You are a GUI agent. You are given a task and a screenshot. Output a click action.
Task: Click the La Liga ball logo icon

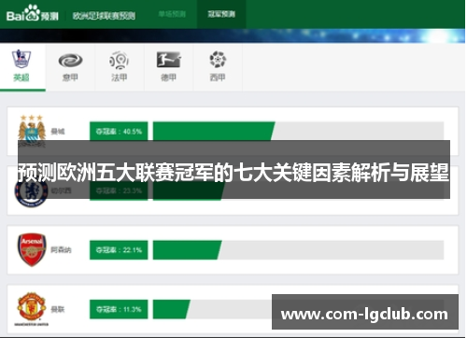pos(218,59)
